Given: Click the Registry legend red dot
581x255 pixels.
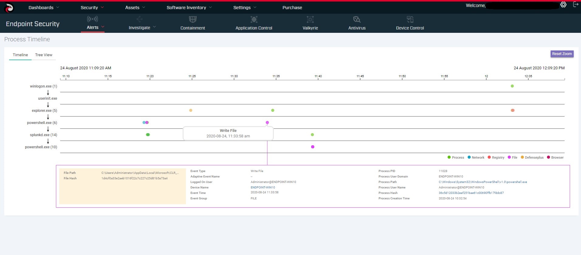Looking at the screenshot, I should [x=489, y=157].
